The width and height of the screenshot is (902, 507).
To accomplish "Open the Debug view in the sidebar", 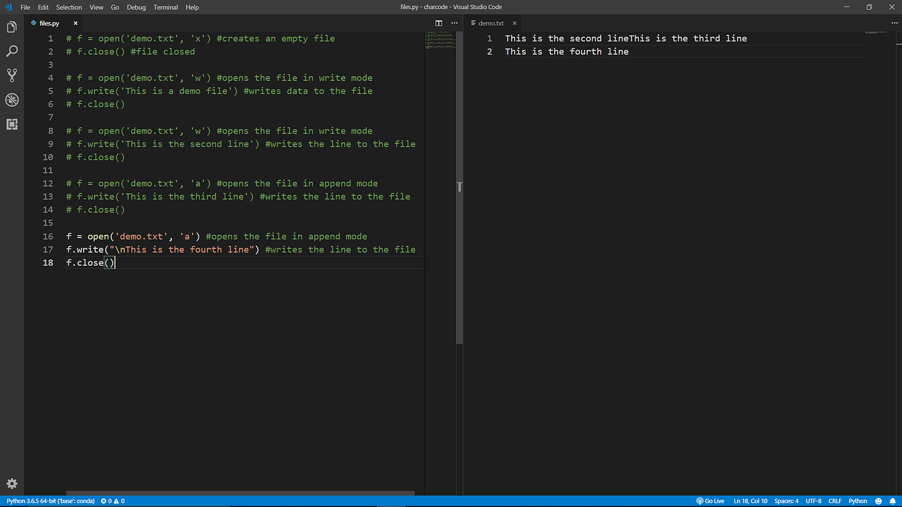I will (11, 100).
